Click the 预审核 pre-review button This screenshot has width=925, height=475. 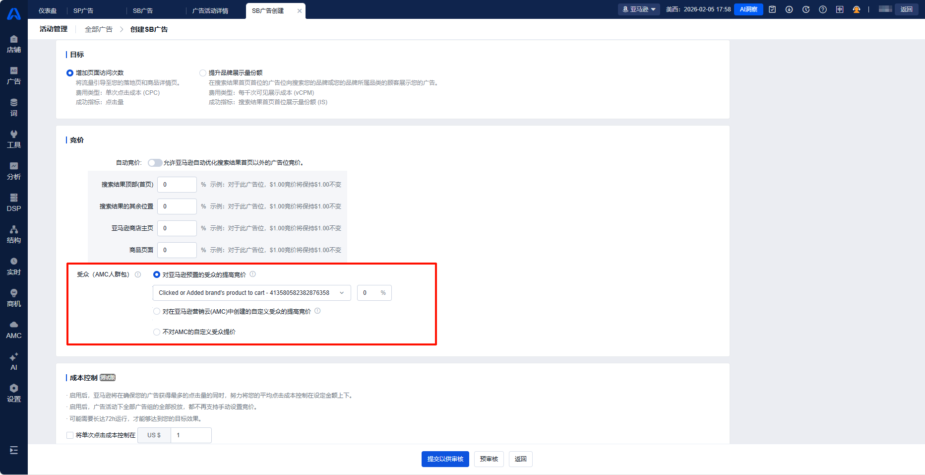tap(489, 459)
